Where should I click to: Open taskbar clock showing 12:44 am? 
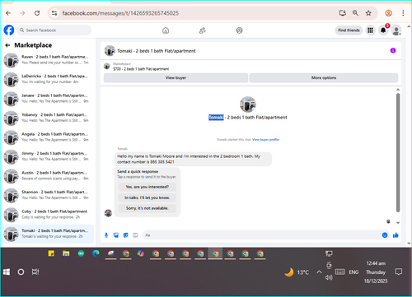point(376,272)
